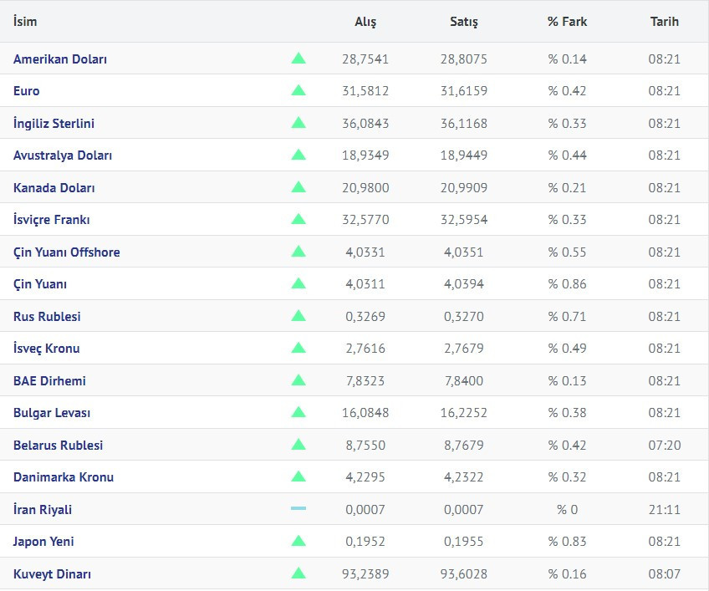709x591 pixels.
Task: Select the İsviçre Frankı link
Action: click(52, 220)
